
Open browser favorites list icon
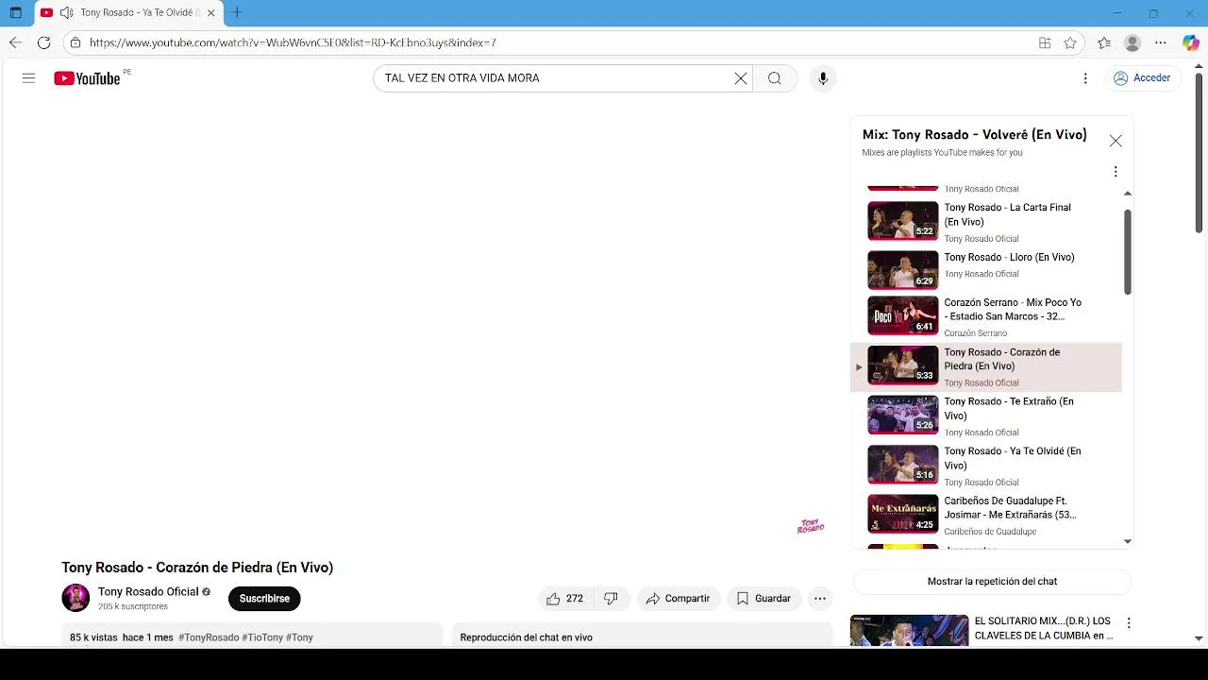tap(1104, 42)
